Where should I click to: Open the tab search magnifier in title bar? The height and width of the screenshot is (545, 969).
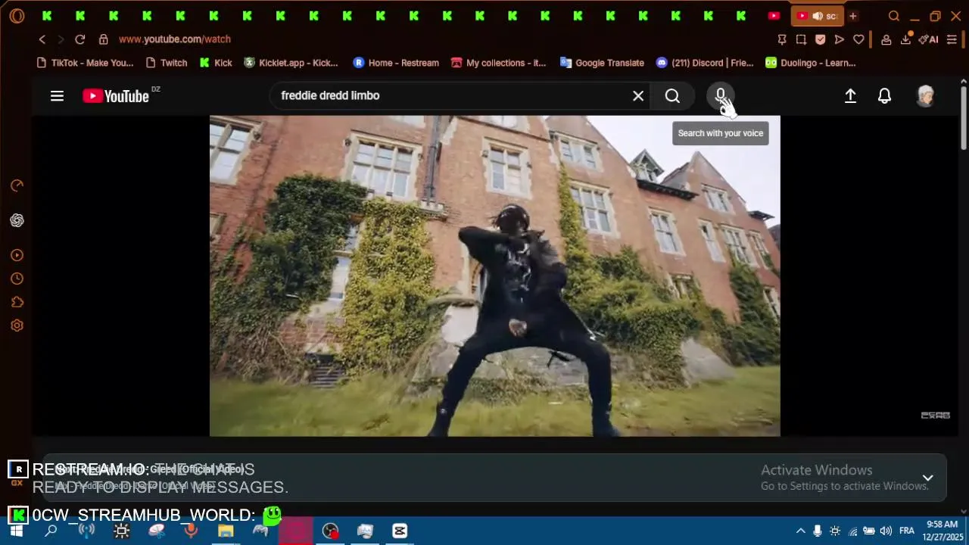(894, 16)
